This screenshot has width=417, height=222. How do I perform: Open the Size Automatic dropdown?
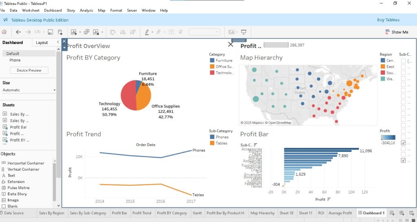click(x=29, y=90)
